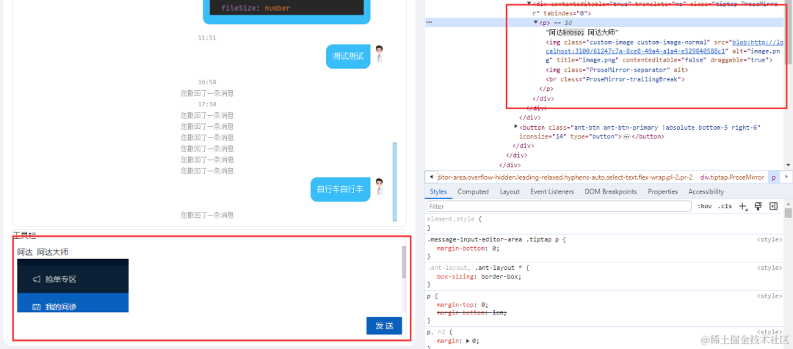
Task: Click the 发送 send button
Action: [384, 326]
